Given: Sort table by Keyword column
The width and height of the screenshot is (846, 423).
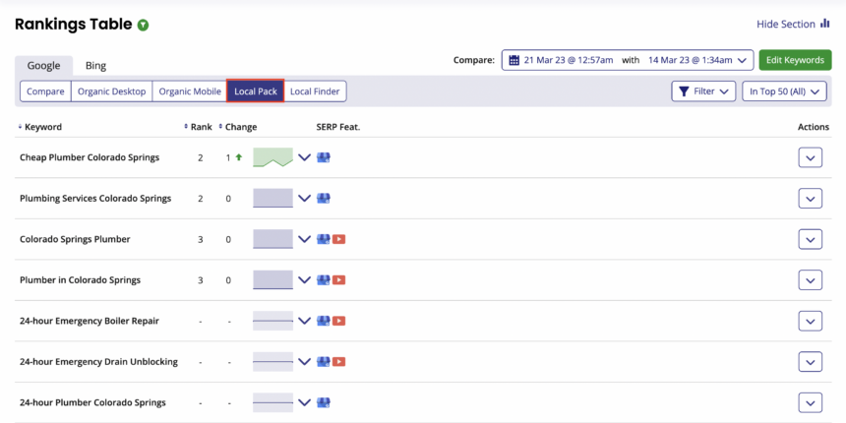Looking at the screenshot, I should (x=41, y=127).
